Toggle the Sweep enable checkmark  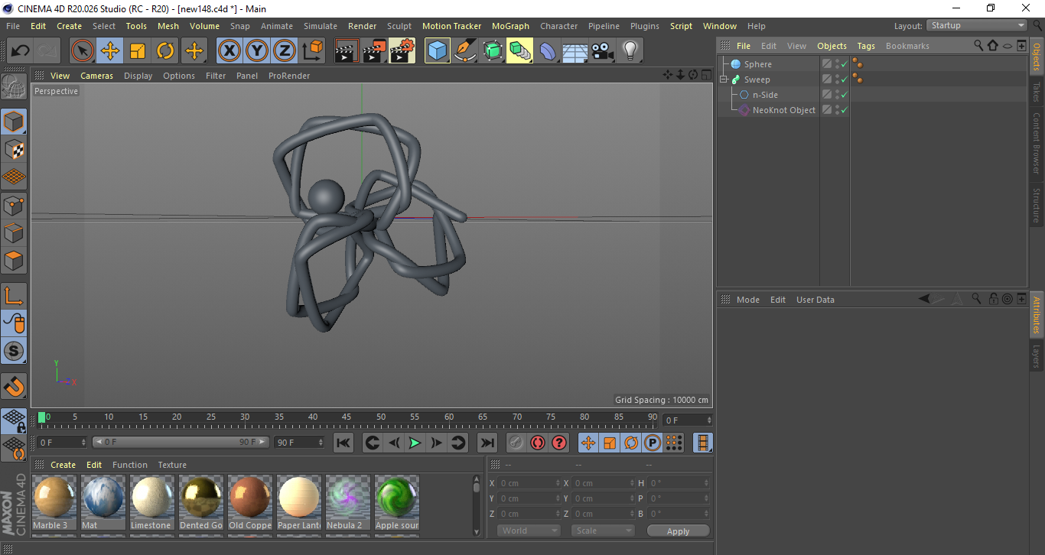click(x=845, y=80)
